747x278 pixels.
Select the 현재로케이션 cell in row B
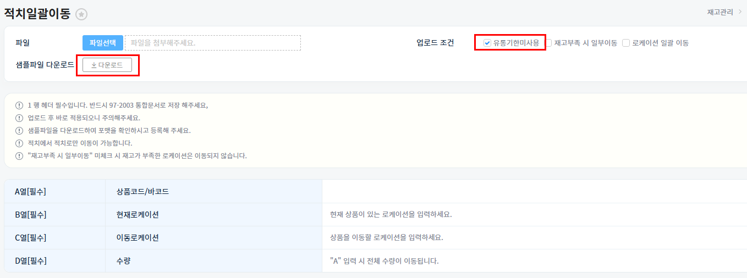pos(138,215)
